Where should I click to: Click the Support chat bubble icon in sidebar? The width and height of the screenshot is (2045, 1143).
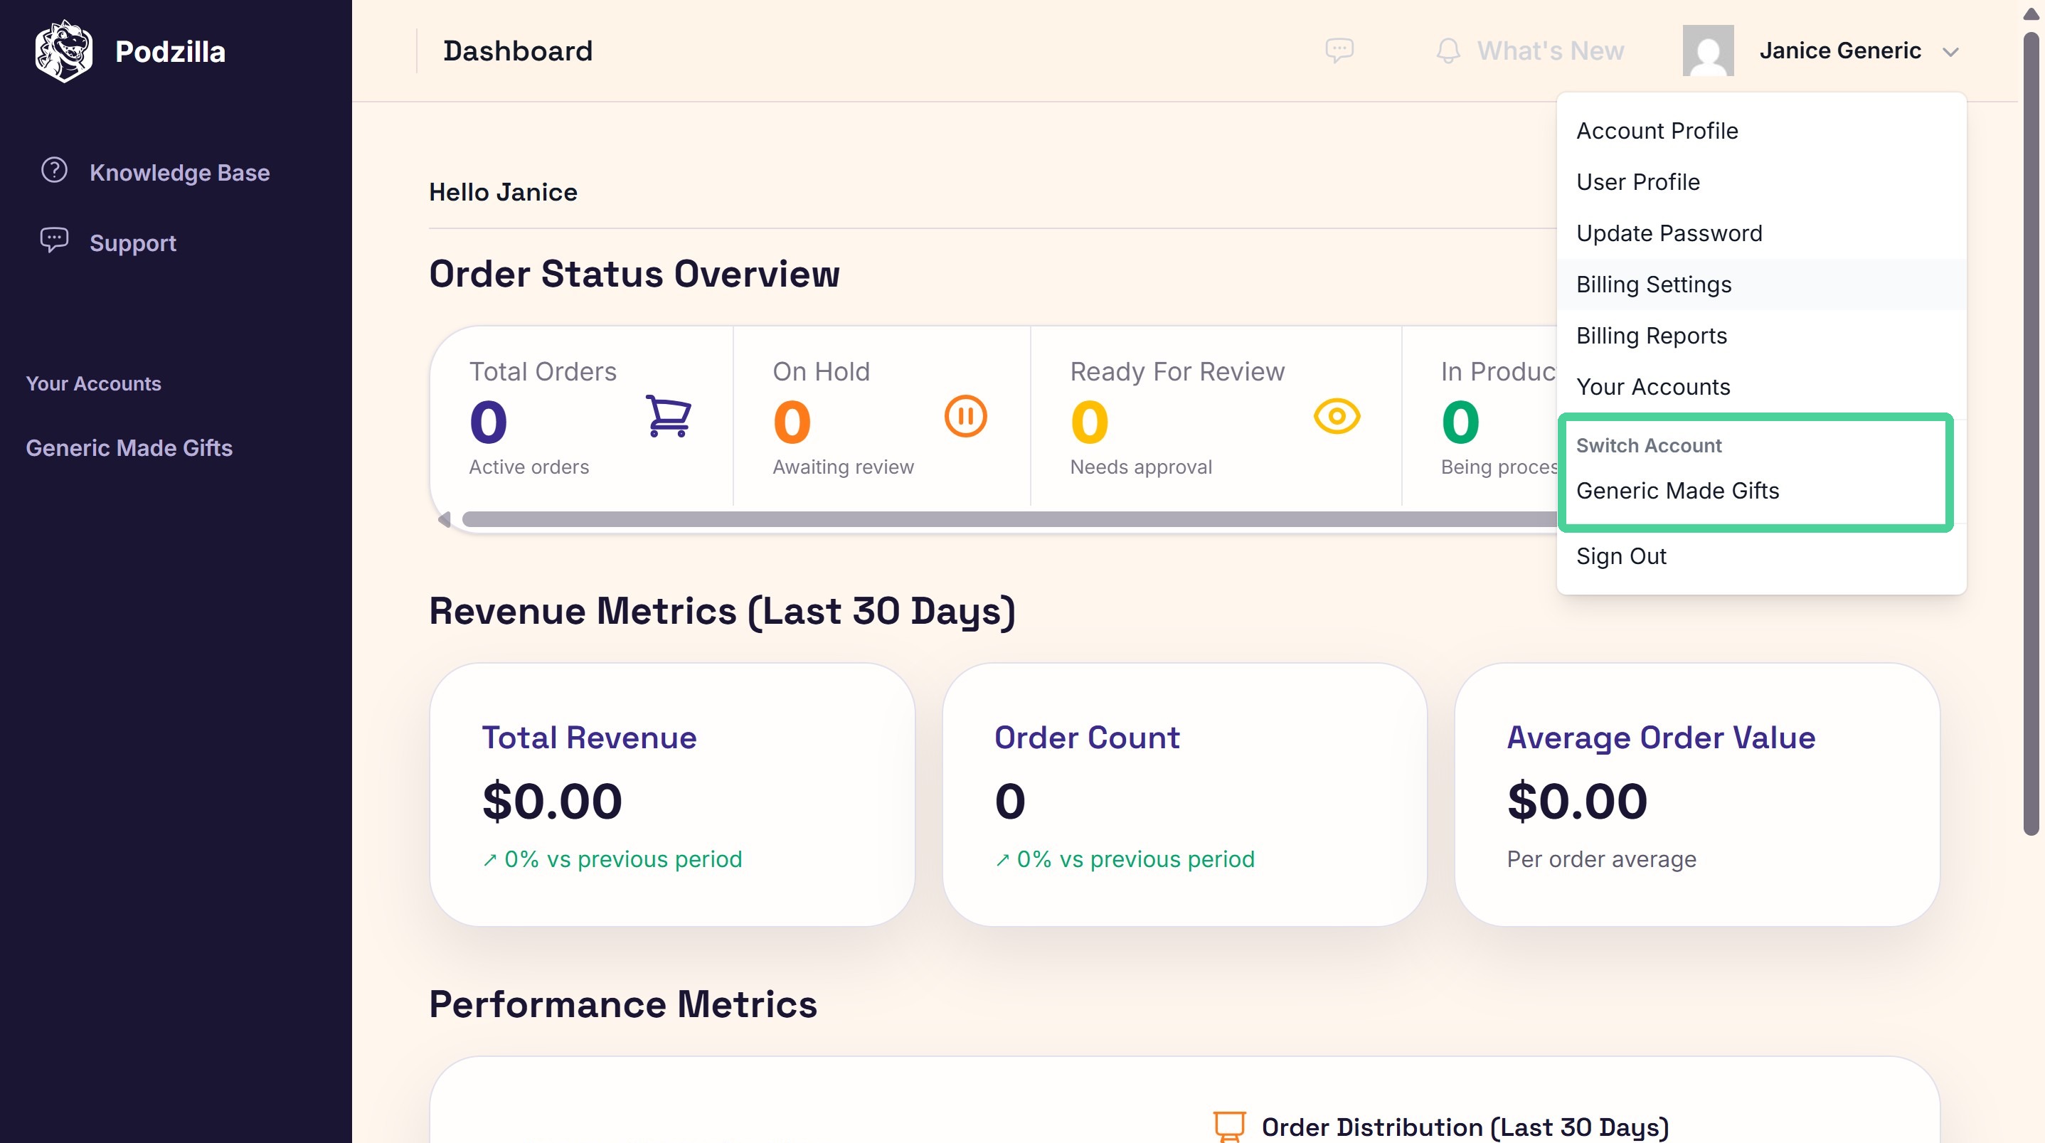point(54,240)
